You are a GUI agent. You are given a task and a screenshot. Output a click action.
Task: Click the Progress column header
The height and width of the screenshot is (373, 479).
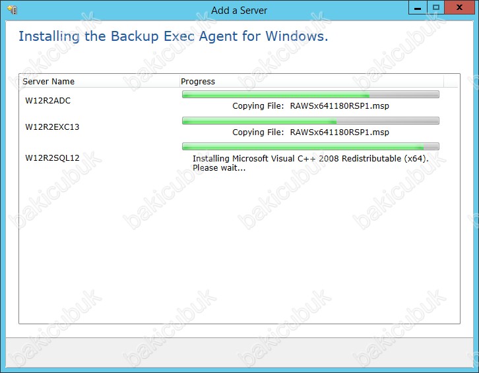[x=311, y=82]
